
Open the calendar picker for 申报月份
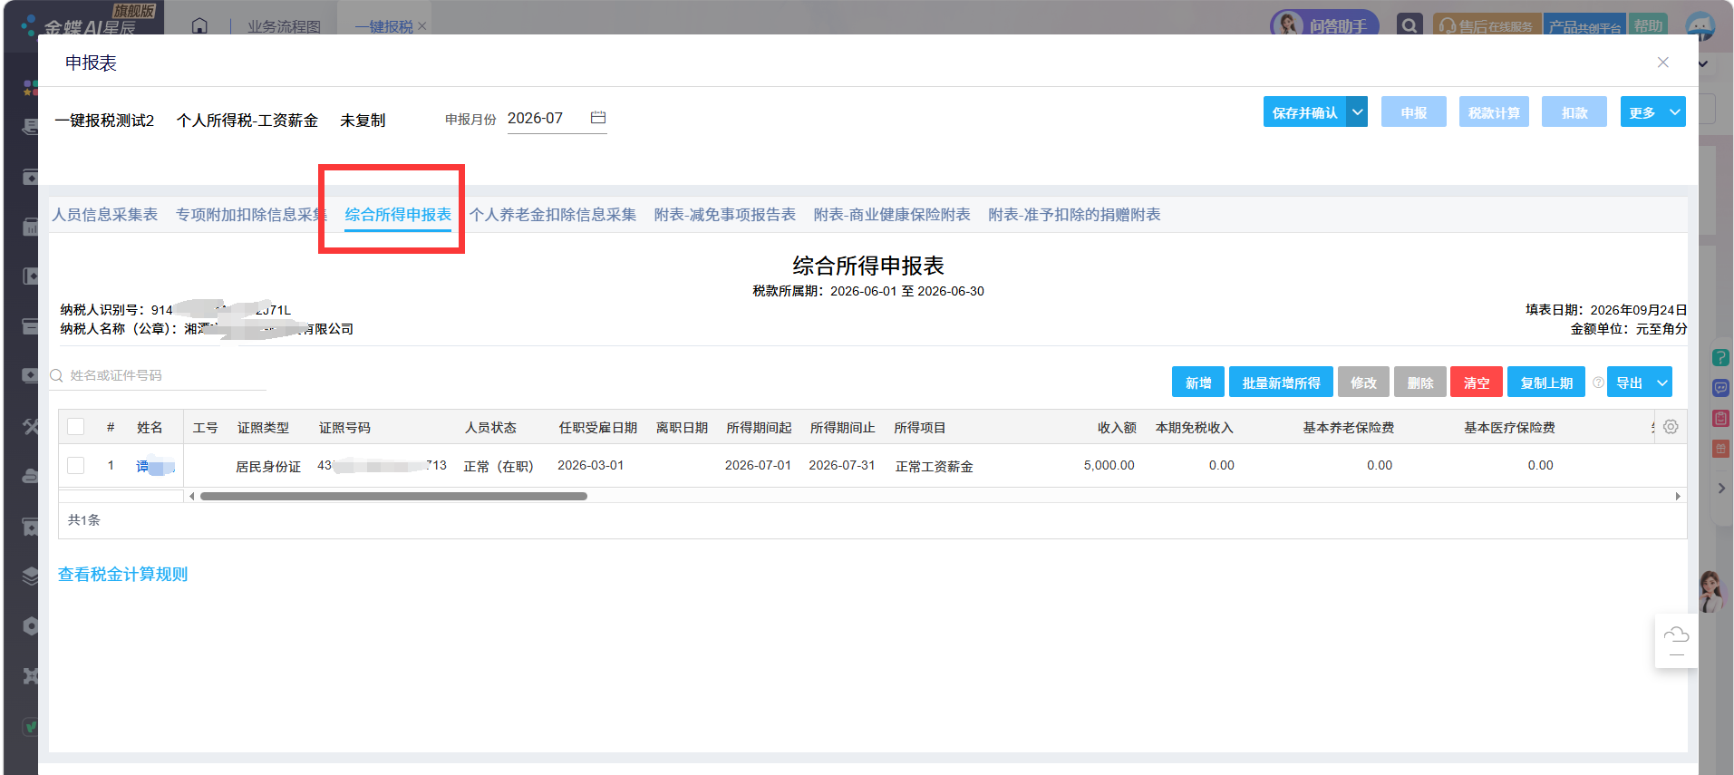(598, 118)
